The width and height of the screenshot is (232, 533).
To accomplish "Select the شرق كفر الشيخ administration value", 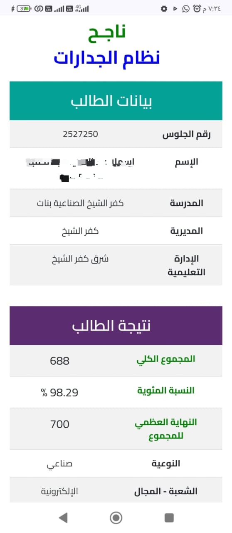I will pyautogui.click(x=80, y=259).
